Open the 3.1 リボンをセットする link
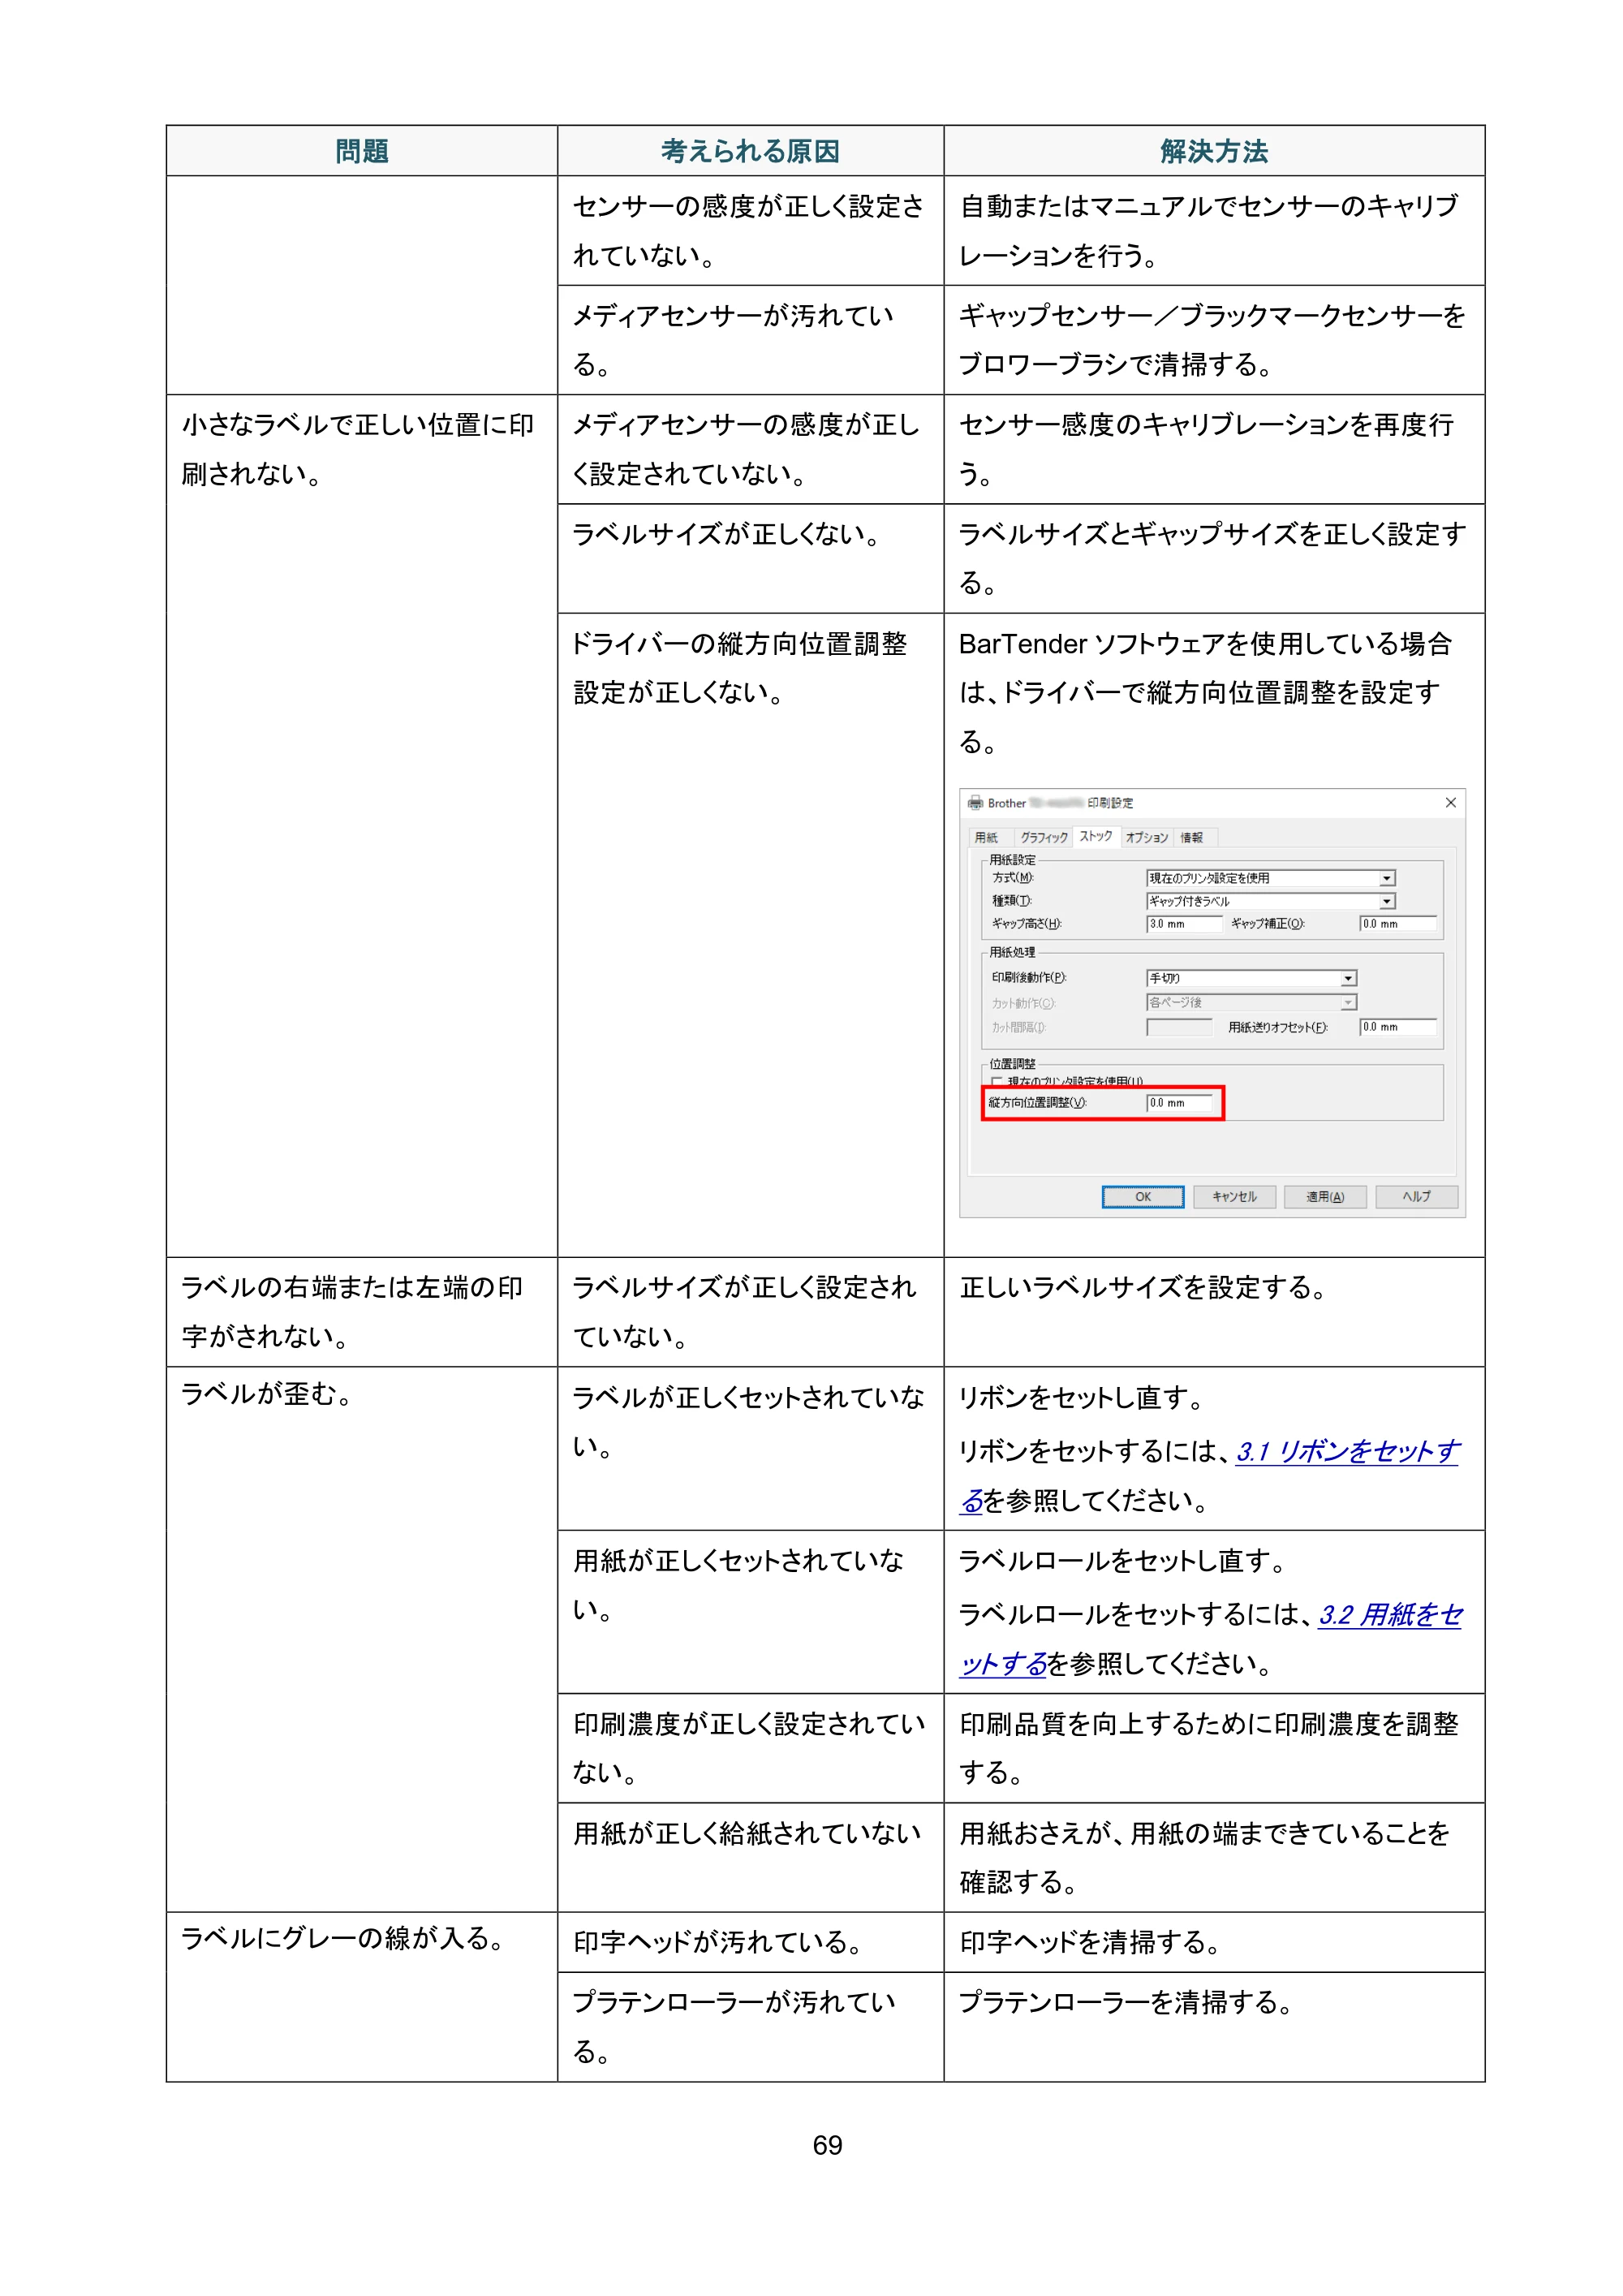The width and height of the screenshot is (1623, 2296). coord(1347,1451)
